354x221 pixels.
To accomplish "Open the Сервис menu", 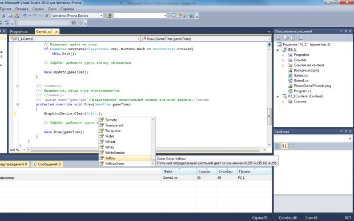I will point(38,9).
